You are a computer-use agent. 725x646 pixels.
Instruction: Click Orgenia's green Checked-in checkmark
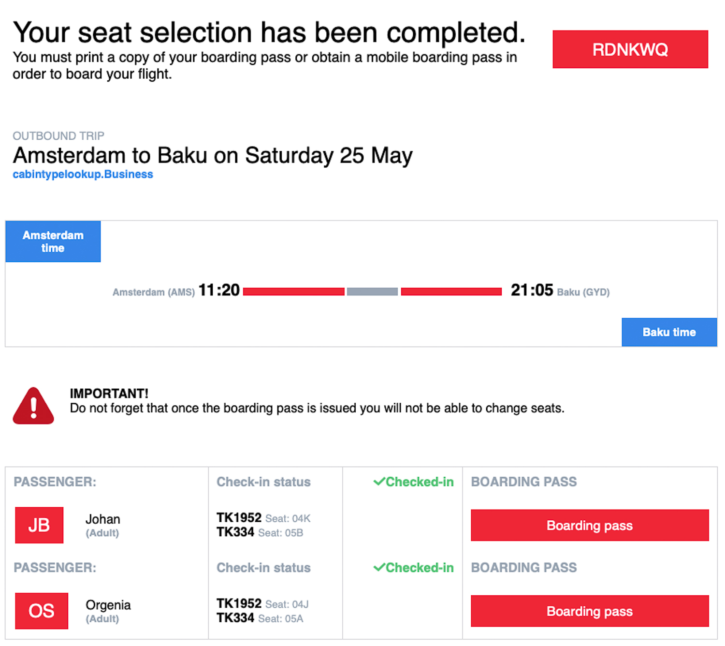(379, 567)
